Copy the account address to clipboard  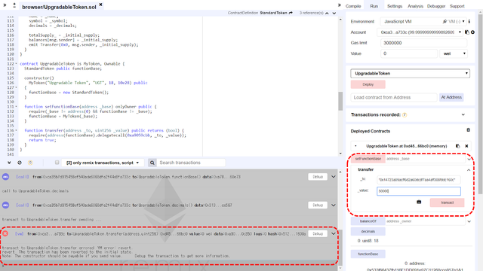click(x=467, y=32)
